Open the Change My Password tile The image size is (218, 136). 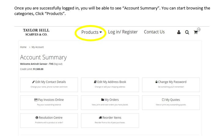(x=171, y=85)
